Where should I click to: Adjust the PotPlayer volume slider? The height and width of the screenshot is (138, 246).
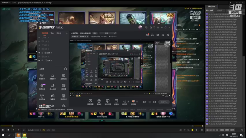point(199,126)
